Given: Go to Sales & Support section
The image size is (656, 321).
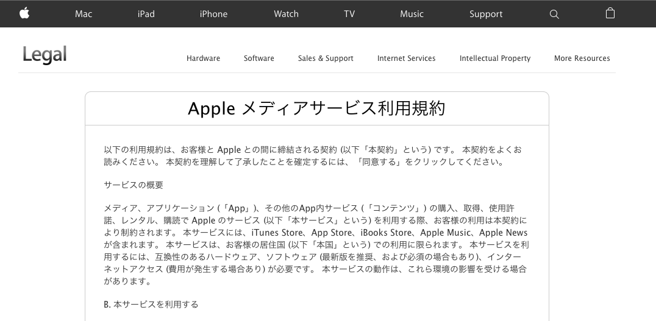Looking at the screenshot, I should tap(326, 58).
